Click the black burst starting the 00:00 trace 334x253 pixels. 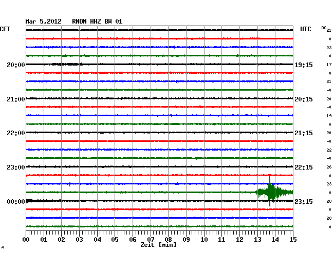coord(30,201)
